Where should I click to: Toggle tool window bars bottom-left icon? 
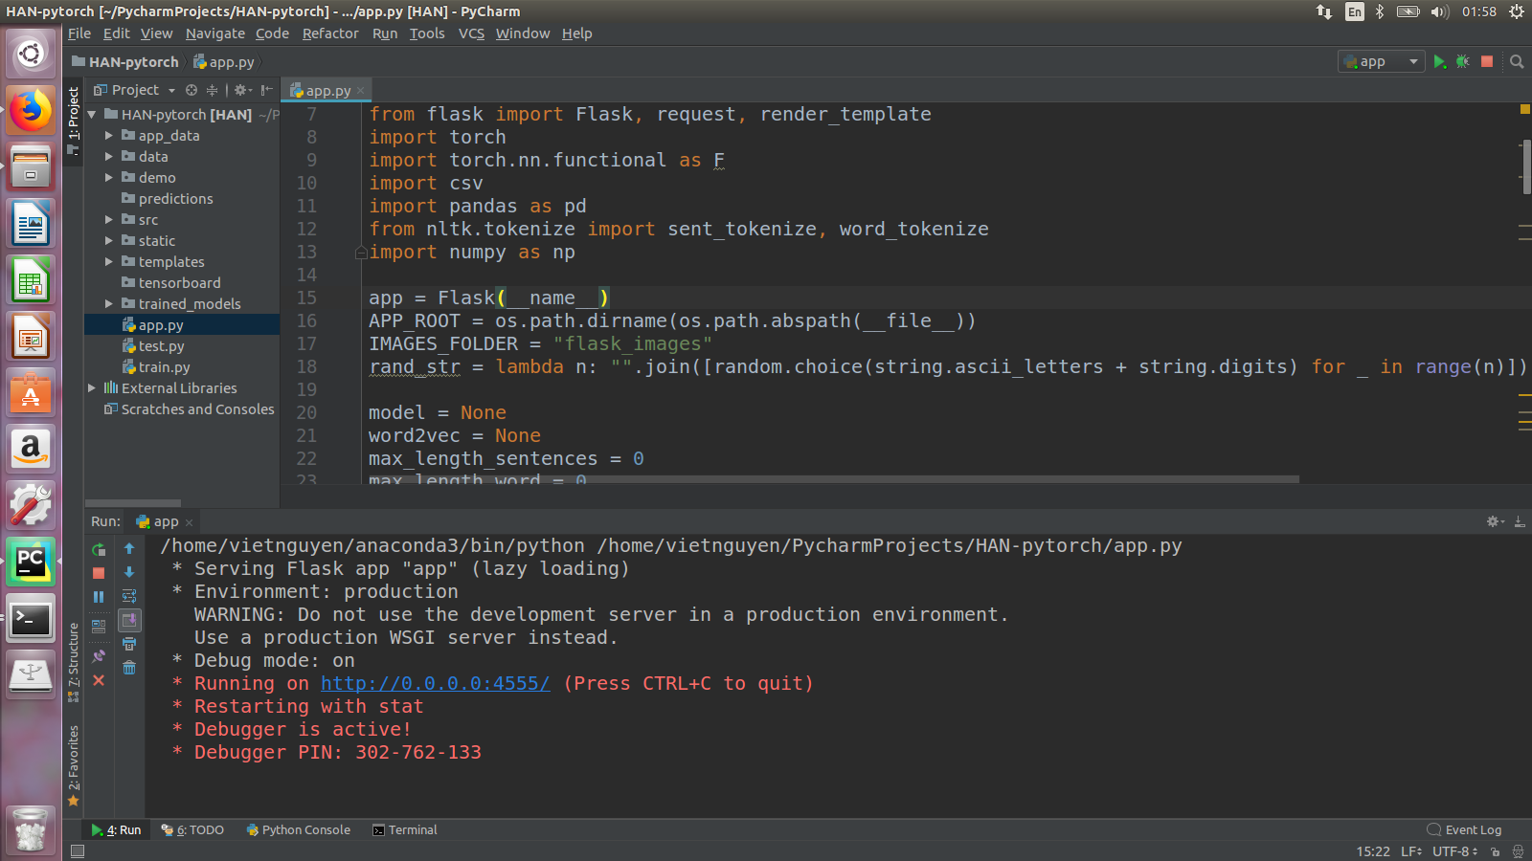(78, 851)
